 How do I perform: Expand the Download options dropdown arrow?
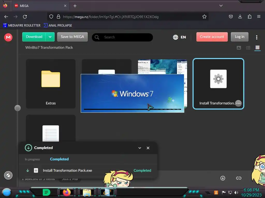click(50, 37)
